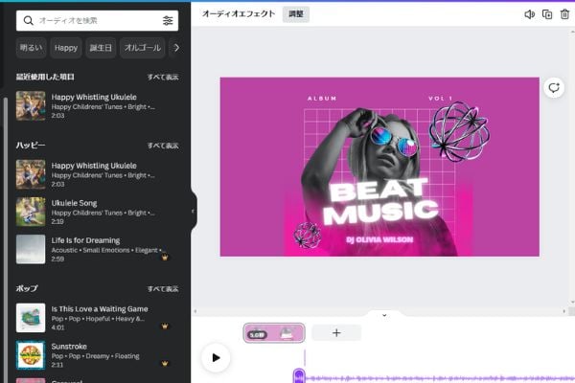
Task: Click the Ukulele Song title text
Action: [x=74, y=203]
